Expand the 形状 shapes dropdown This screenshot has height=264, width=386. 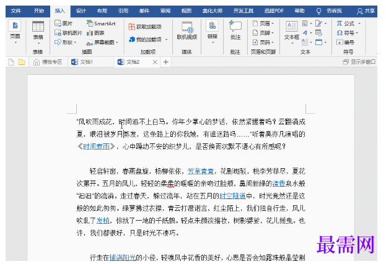click(x=65, y=42)
